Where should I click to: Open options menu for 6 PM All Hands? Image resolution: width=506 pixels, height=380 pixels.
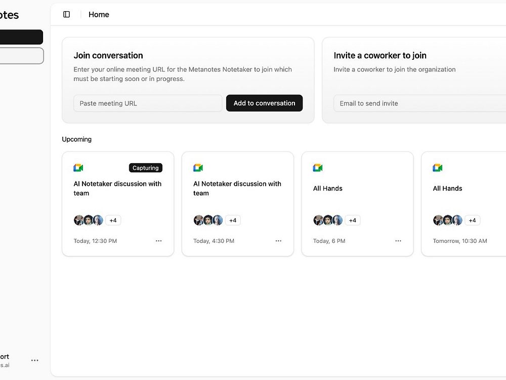coord(398,241)
